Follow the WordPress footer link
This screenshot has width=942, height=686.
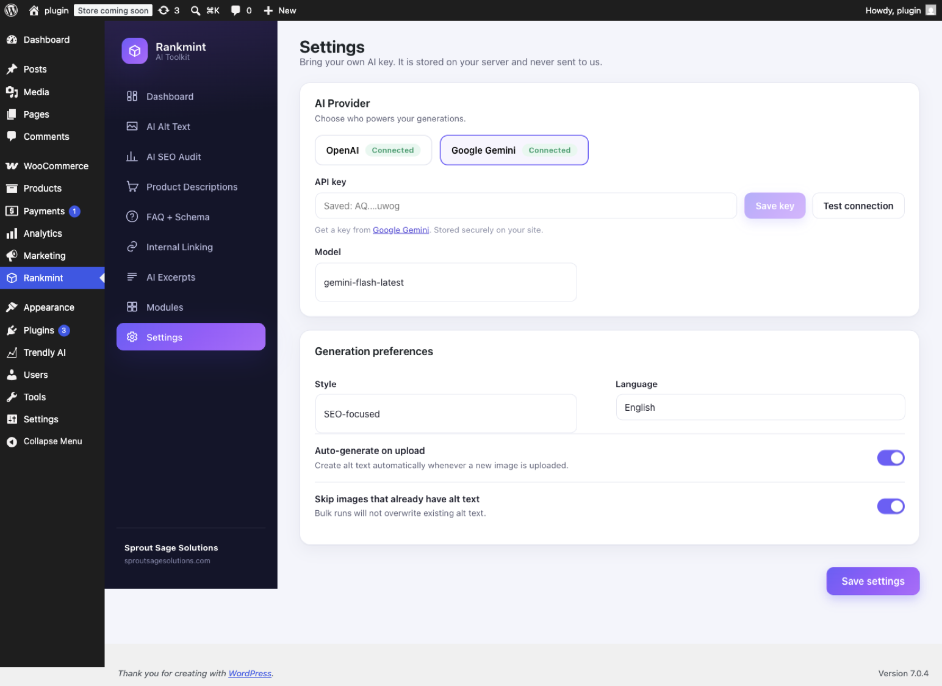click(x=250, y=673)
